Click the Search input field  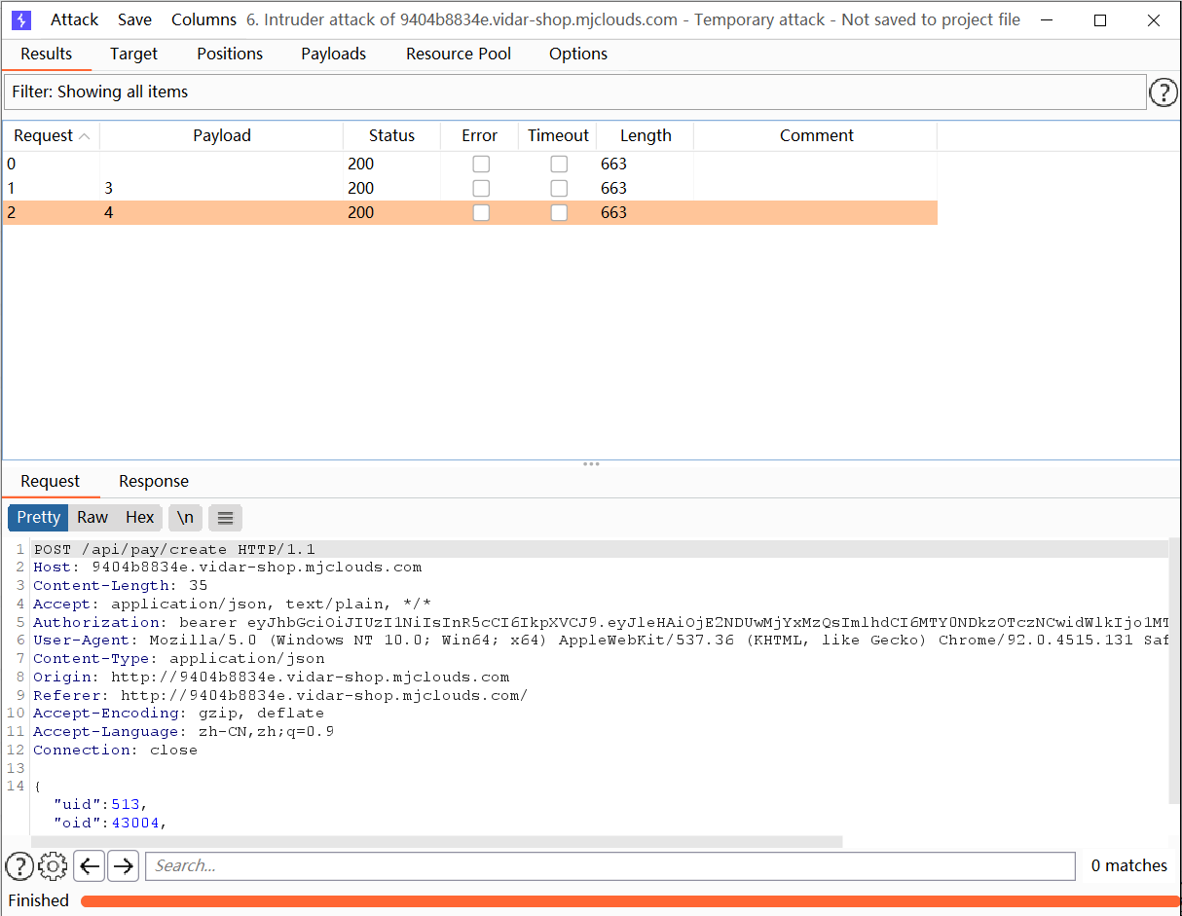click(x=609, y=865)
